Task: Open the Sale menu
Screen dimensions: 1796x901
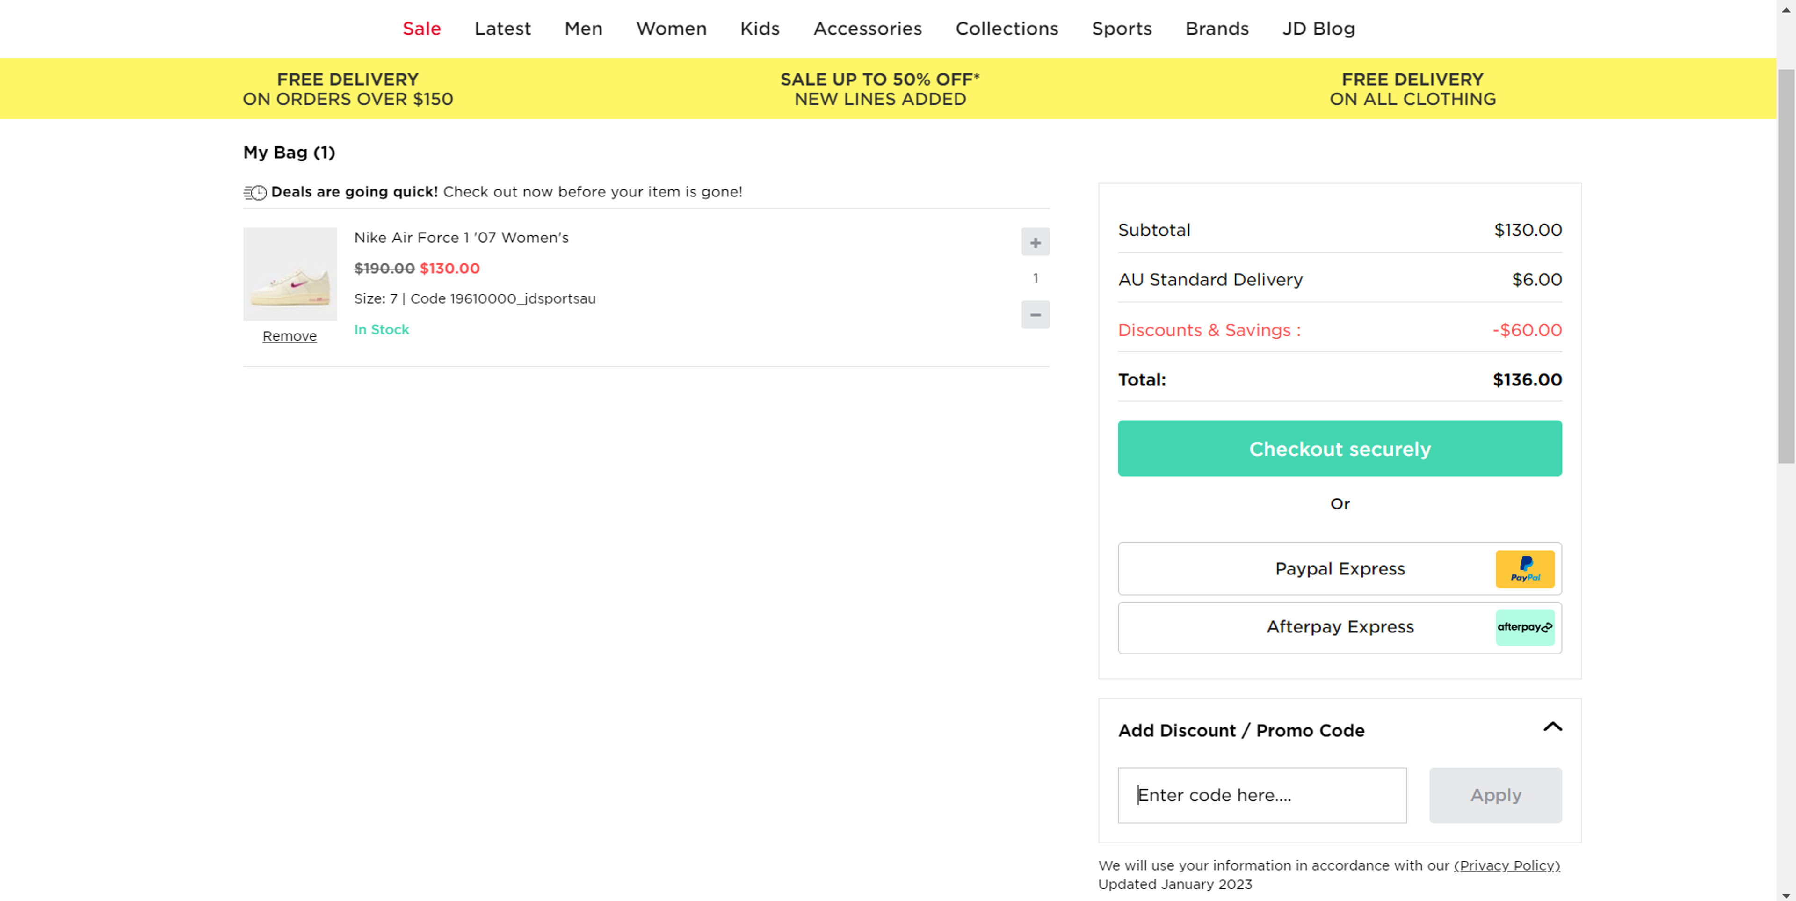Action: pyautogui.click(x=421, y=29)
